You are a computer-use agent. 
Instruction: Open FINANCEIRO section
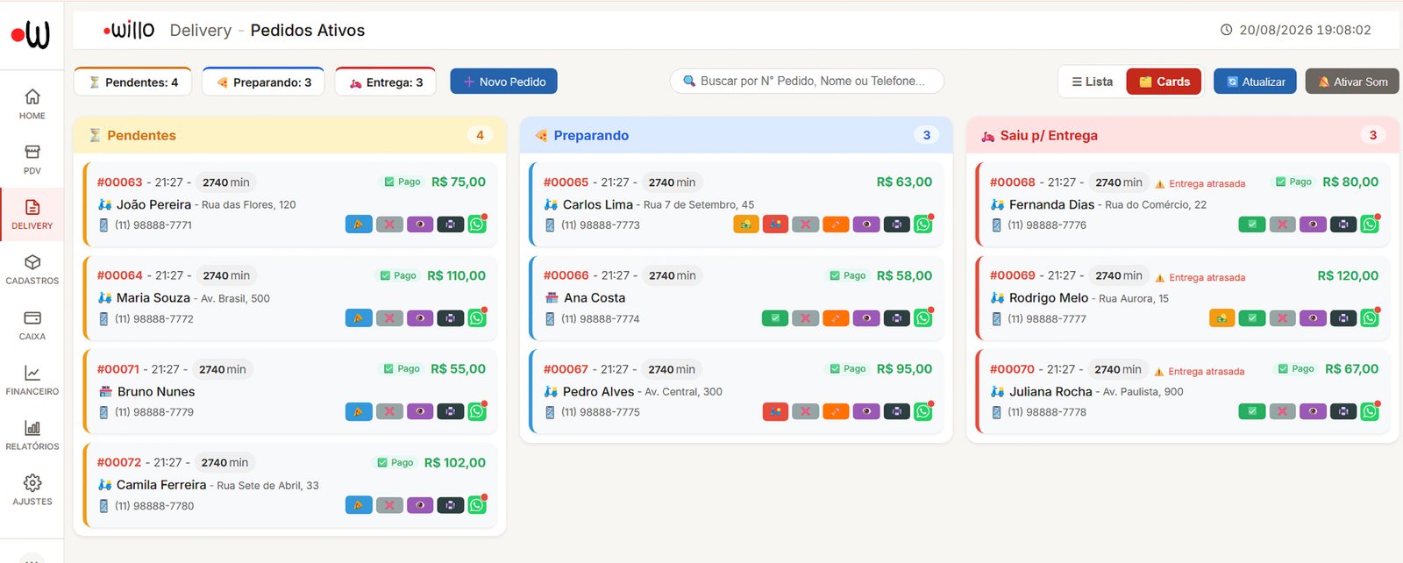(32, 381)
